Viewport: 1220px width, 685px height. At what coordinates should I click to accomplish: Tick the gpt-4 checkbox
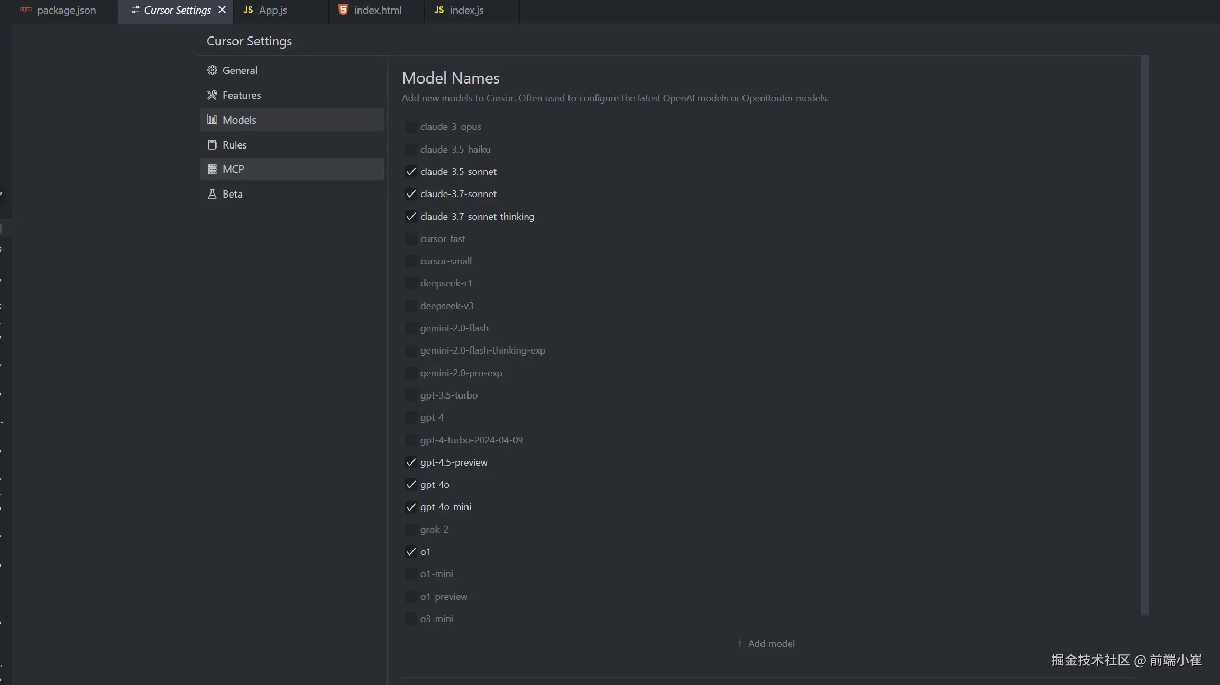click(410, 418)
